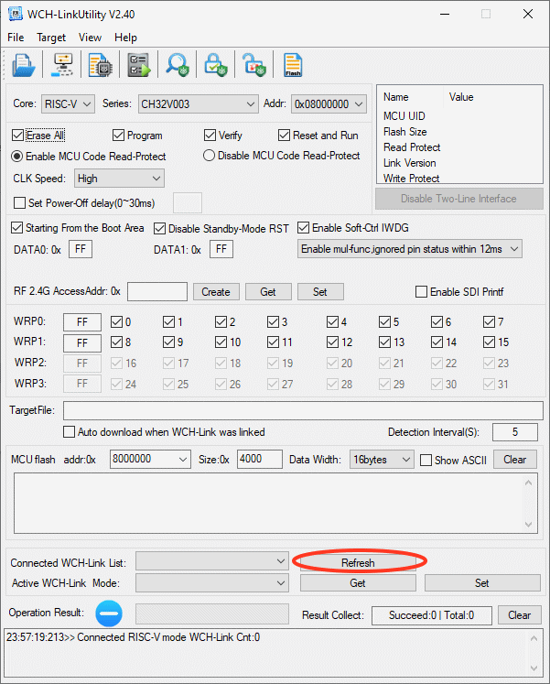Click Set button for WCH-Link Mode
Viewport: 550px width, 684px height.
click(482, 583)
